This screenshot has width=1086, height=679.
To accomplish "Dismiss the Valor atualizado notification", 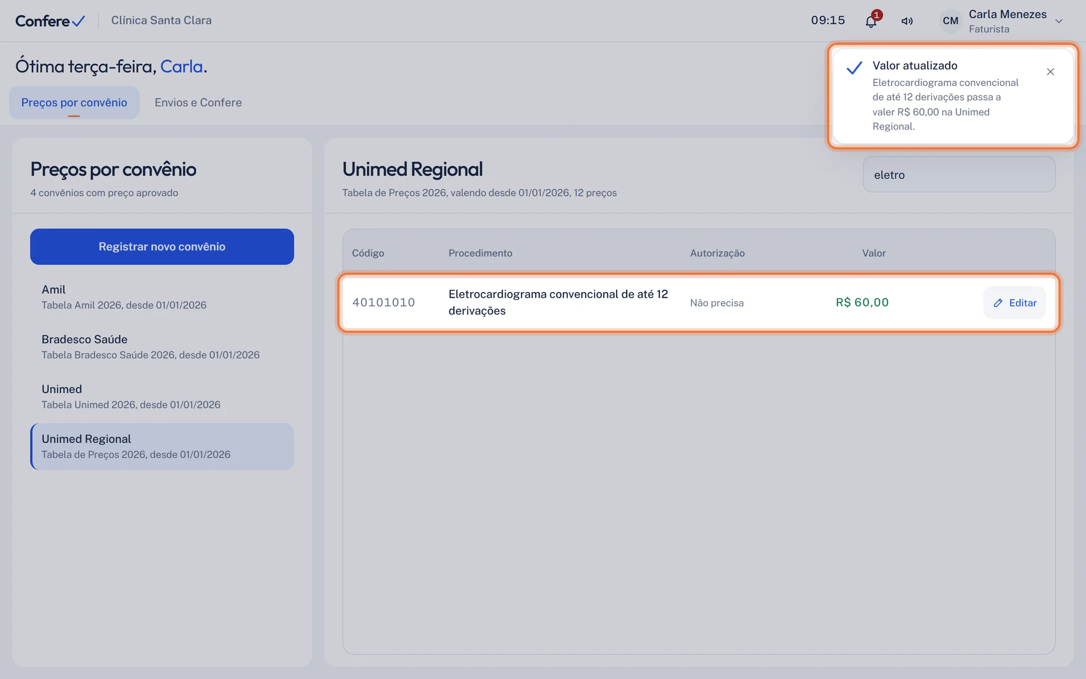I will point(1050,72).
